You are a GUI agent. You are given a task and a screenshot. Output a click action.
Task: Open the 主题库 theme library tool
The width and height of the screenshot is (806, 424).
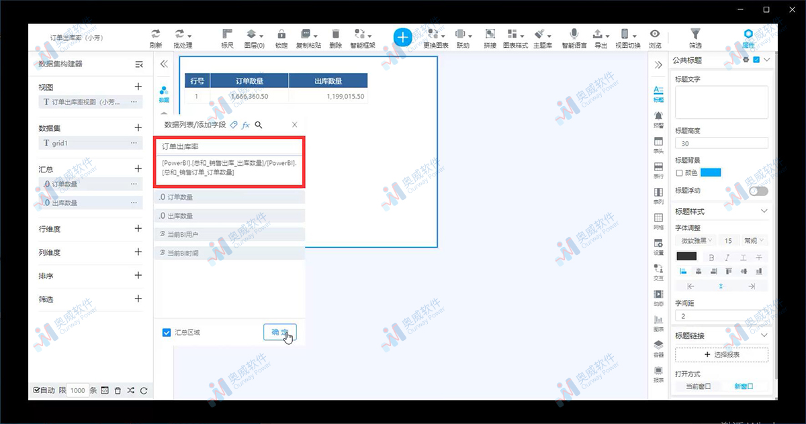543,38
